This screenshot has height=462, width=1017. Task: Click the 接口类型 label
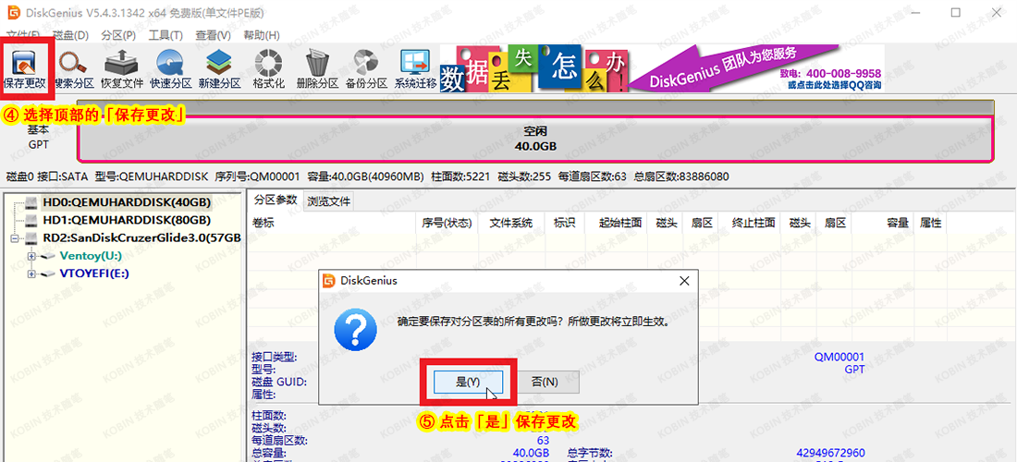click(274, 357)
